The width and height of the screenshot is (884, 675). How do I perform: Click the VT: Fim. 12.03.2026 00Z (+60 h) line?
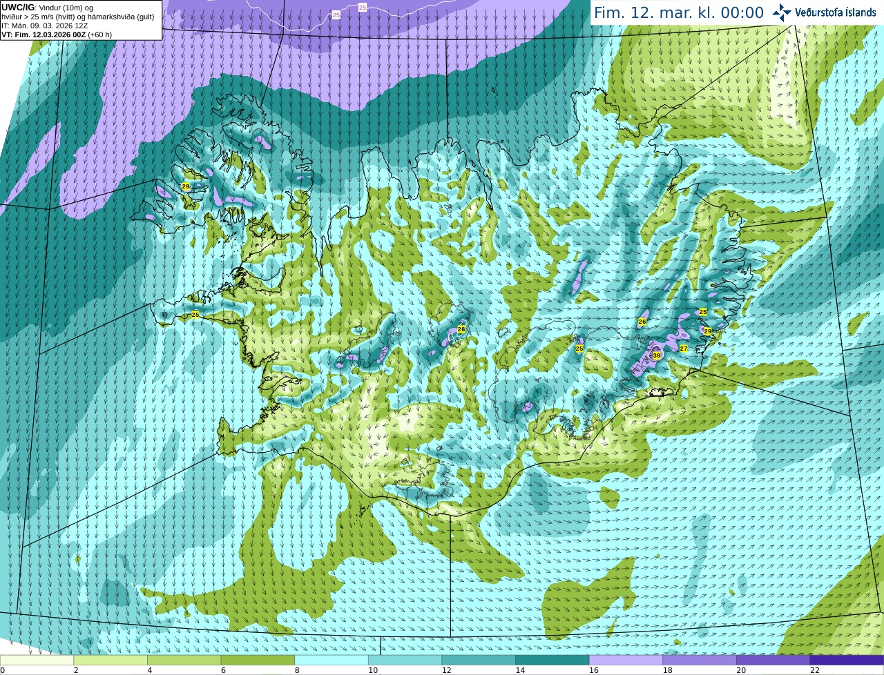tap(57, 35)
